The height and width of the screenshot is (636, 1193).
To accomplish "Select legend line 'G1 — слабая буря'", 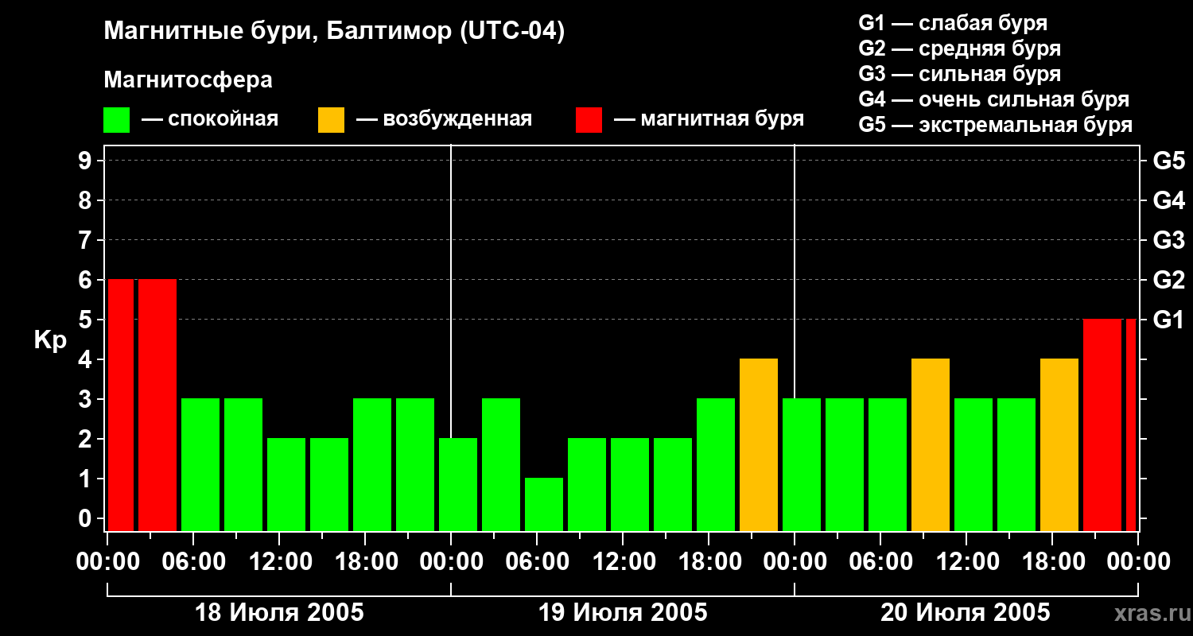I will click(x=953, y=22).
